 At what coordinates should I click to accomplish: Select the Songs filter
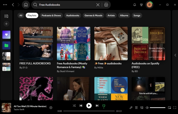(137, 15)
